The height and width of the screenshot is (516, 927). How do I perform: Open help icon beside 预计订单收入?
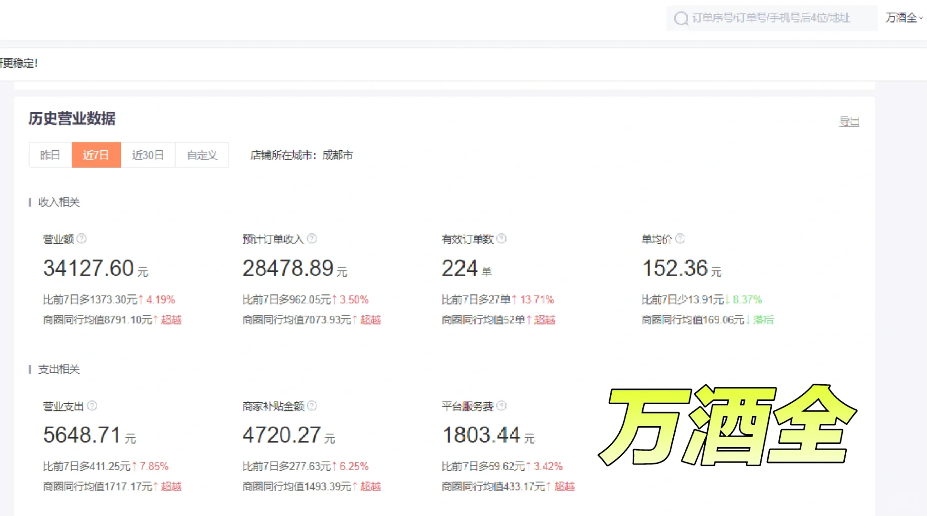click(312, 238)
